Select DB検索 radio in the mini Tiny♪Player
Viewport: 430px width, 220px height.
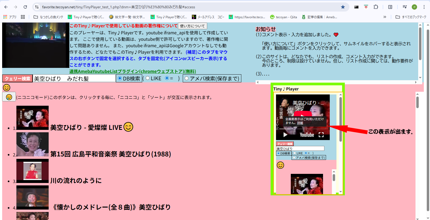(x=278, y=153)
